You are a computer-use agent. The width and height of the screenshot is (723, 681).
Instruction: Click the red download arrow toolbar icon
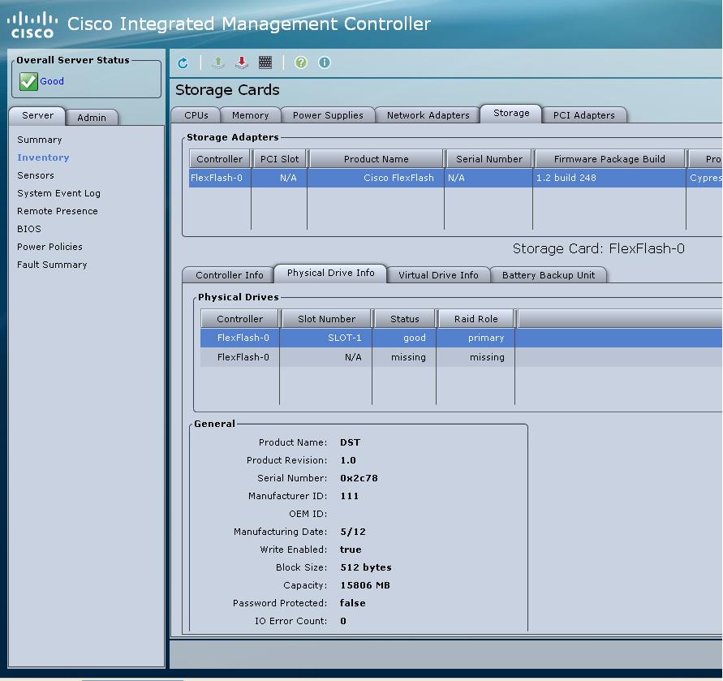coord(242,62)
